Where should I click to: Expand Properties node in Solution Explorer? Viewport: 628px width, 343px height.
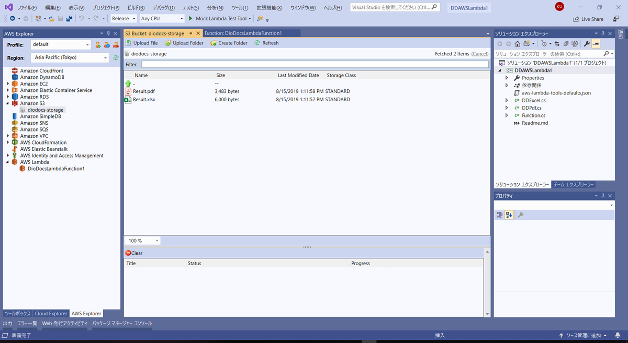507,78
